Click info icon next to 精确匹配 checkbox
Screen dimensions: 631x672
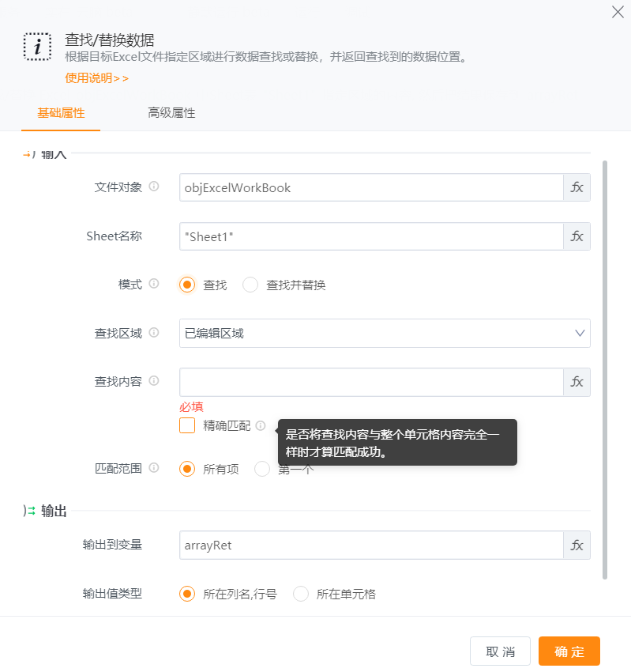261,426
